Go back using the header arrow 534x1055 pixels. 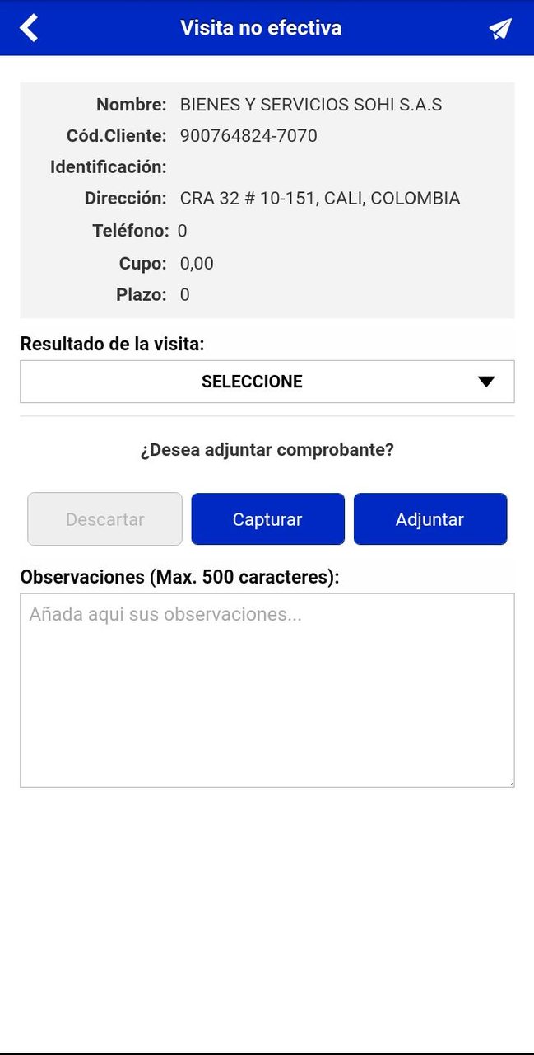click(x=29, y=28)
